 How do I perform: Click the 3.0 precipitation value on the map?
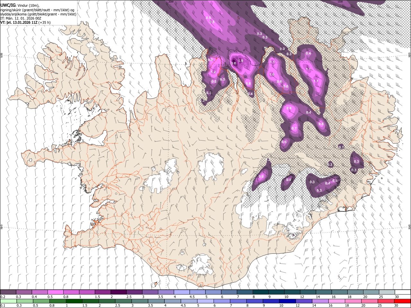(x=233, y=63)
